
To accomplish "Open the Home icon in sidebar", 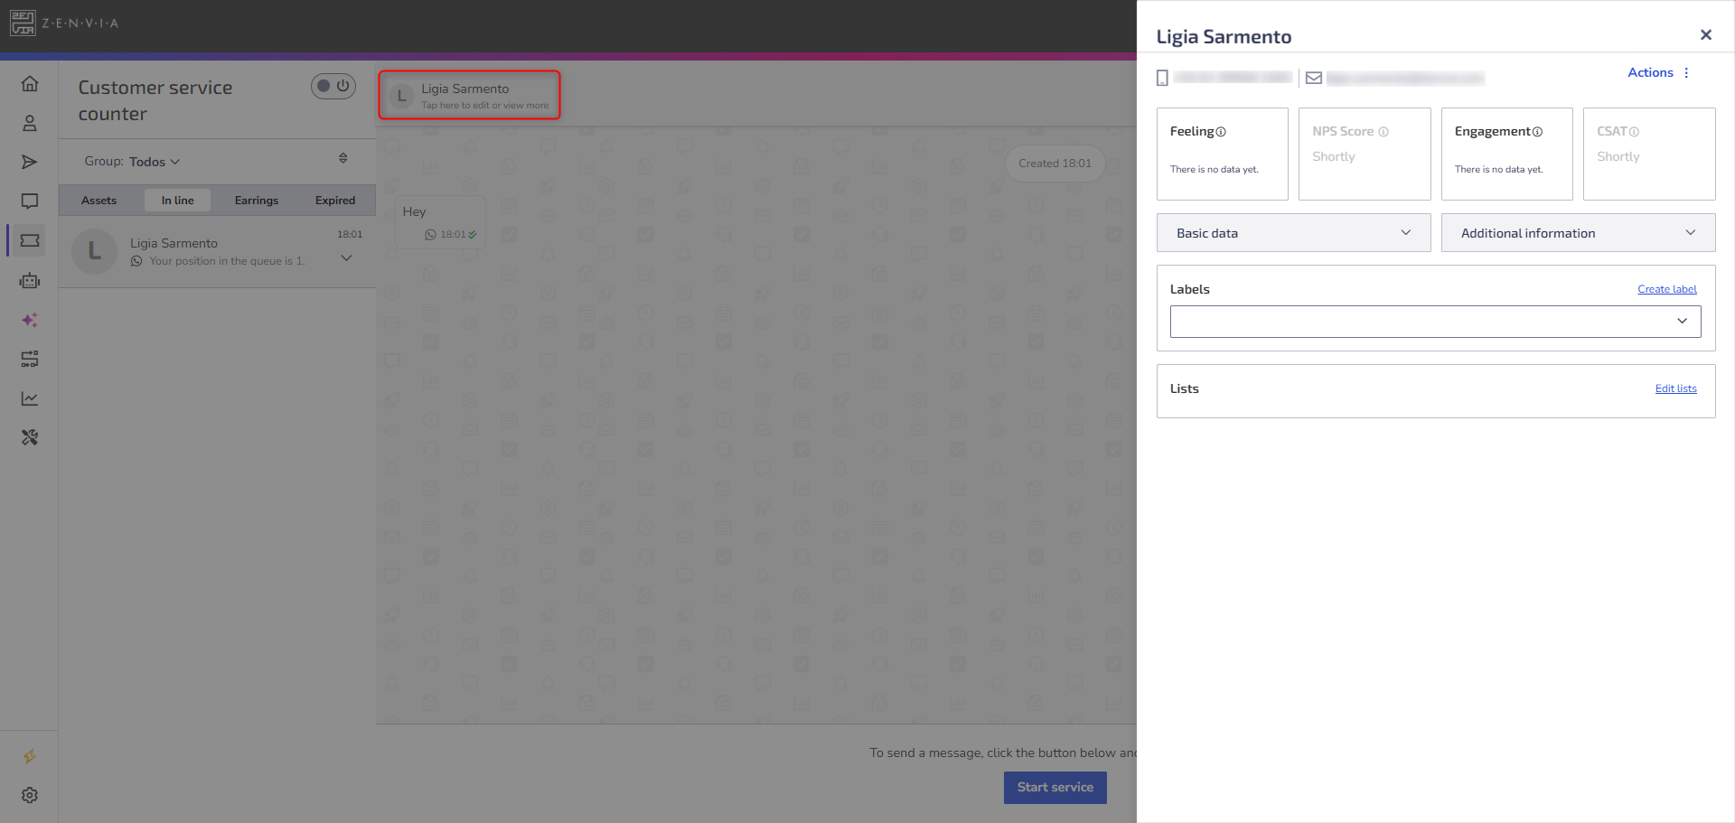I will pos(30,84).
